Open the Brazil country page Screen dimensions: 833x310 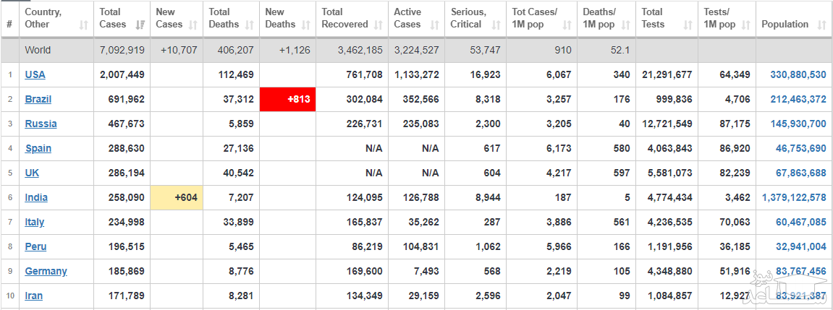pyautogui.click(x=38, y=99)
